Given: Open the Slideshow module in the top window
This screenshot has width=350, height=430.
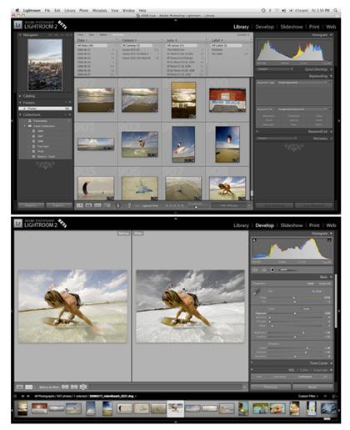Looking at the screenshot, I should pyautogui.click(x=292, y=27).
